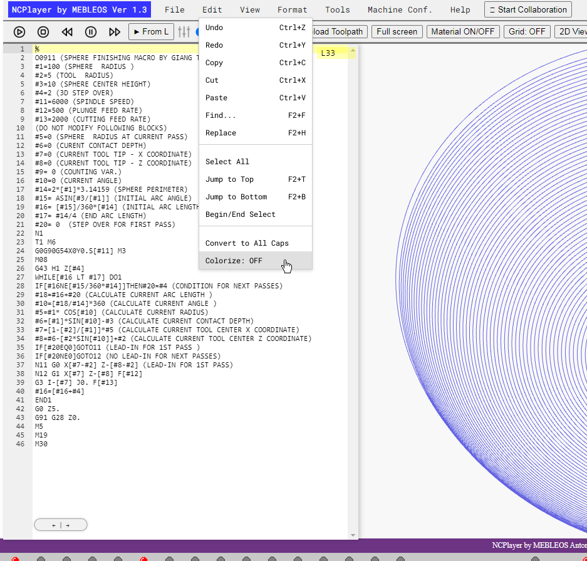Click the fast-forward icon

(115, 32)
